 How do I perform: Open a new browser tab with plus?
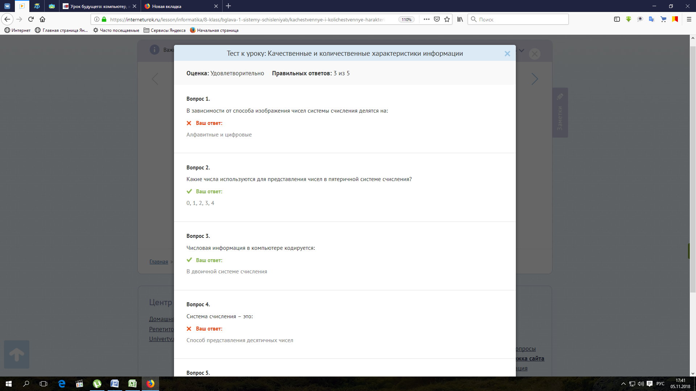click(228, 6)
